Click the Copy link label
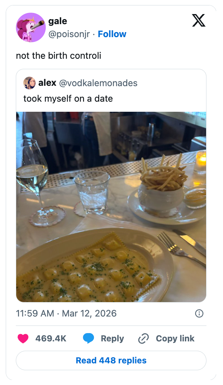Image resolution: width=223 pixels, height=385 pixels. coord(175,338)
